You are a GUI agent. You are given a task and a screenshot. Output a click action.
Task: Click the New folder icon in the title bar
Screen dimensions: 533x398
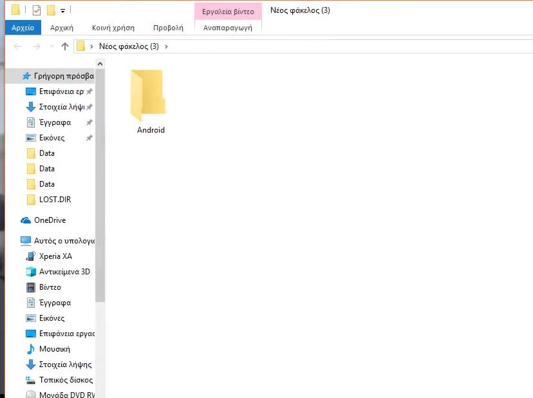[51, 10]
